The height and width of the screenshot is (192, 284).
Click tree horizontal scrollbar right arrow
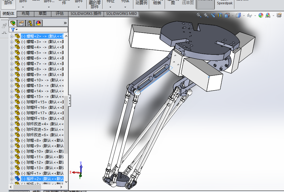61,187
